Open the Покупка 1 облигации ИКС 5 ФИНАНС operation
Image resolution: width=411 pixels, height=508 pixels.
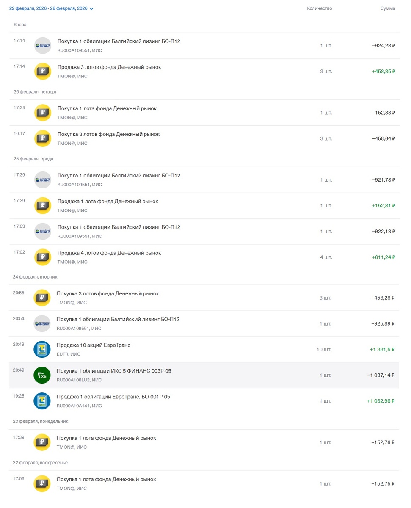pyautogui.click(x=114, y=371)
